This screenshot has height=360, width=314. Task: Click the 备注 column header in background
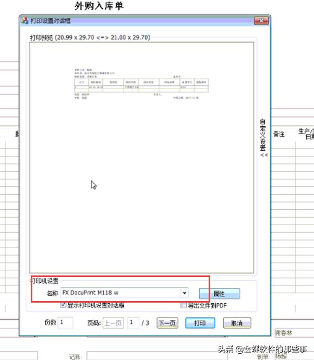pyautogui.click(x=279, y=134)
